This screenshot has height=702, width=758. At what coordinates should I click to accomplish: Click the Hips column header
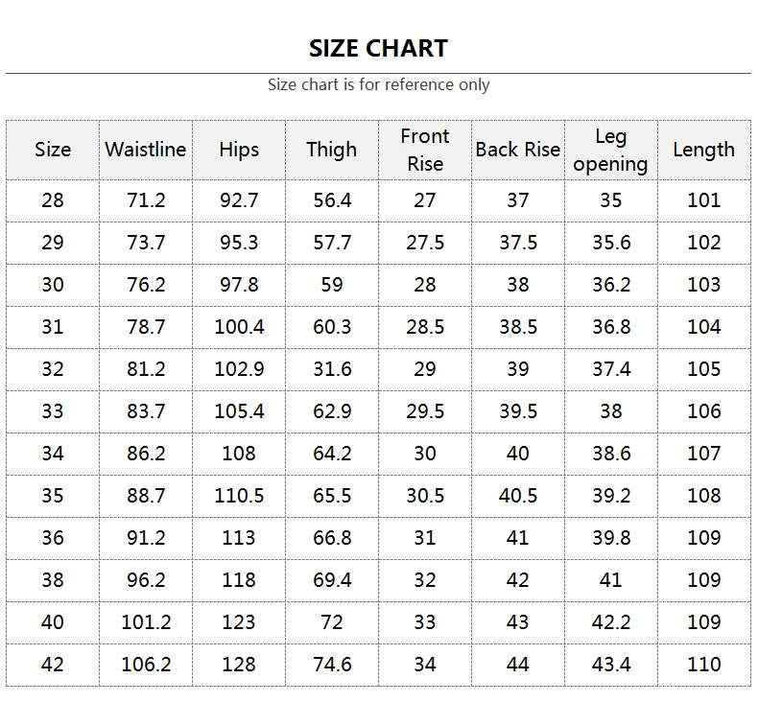[x=239, y=150]
